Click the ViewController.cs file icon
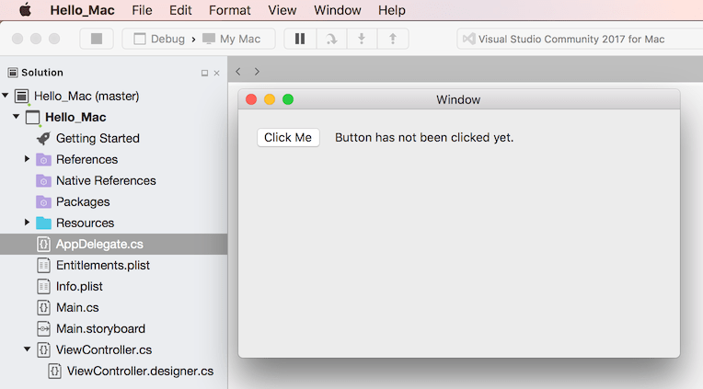Image resolution: width=703 pixels, height=389 pixels. point(43,349)
